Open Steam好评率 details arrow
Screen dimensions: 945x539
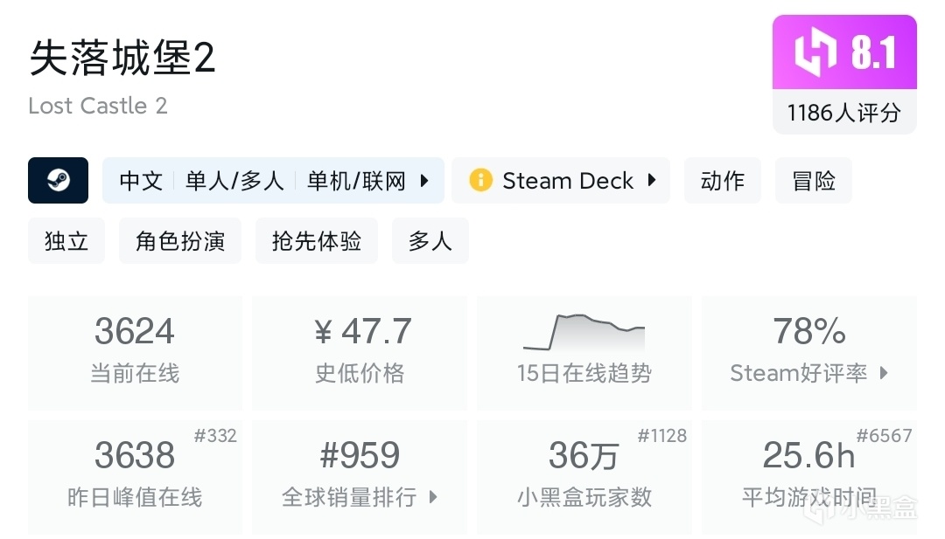pyautogui.click(x=884, y=373)
